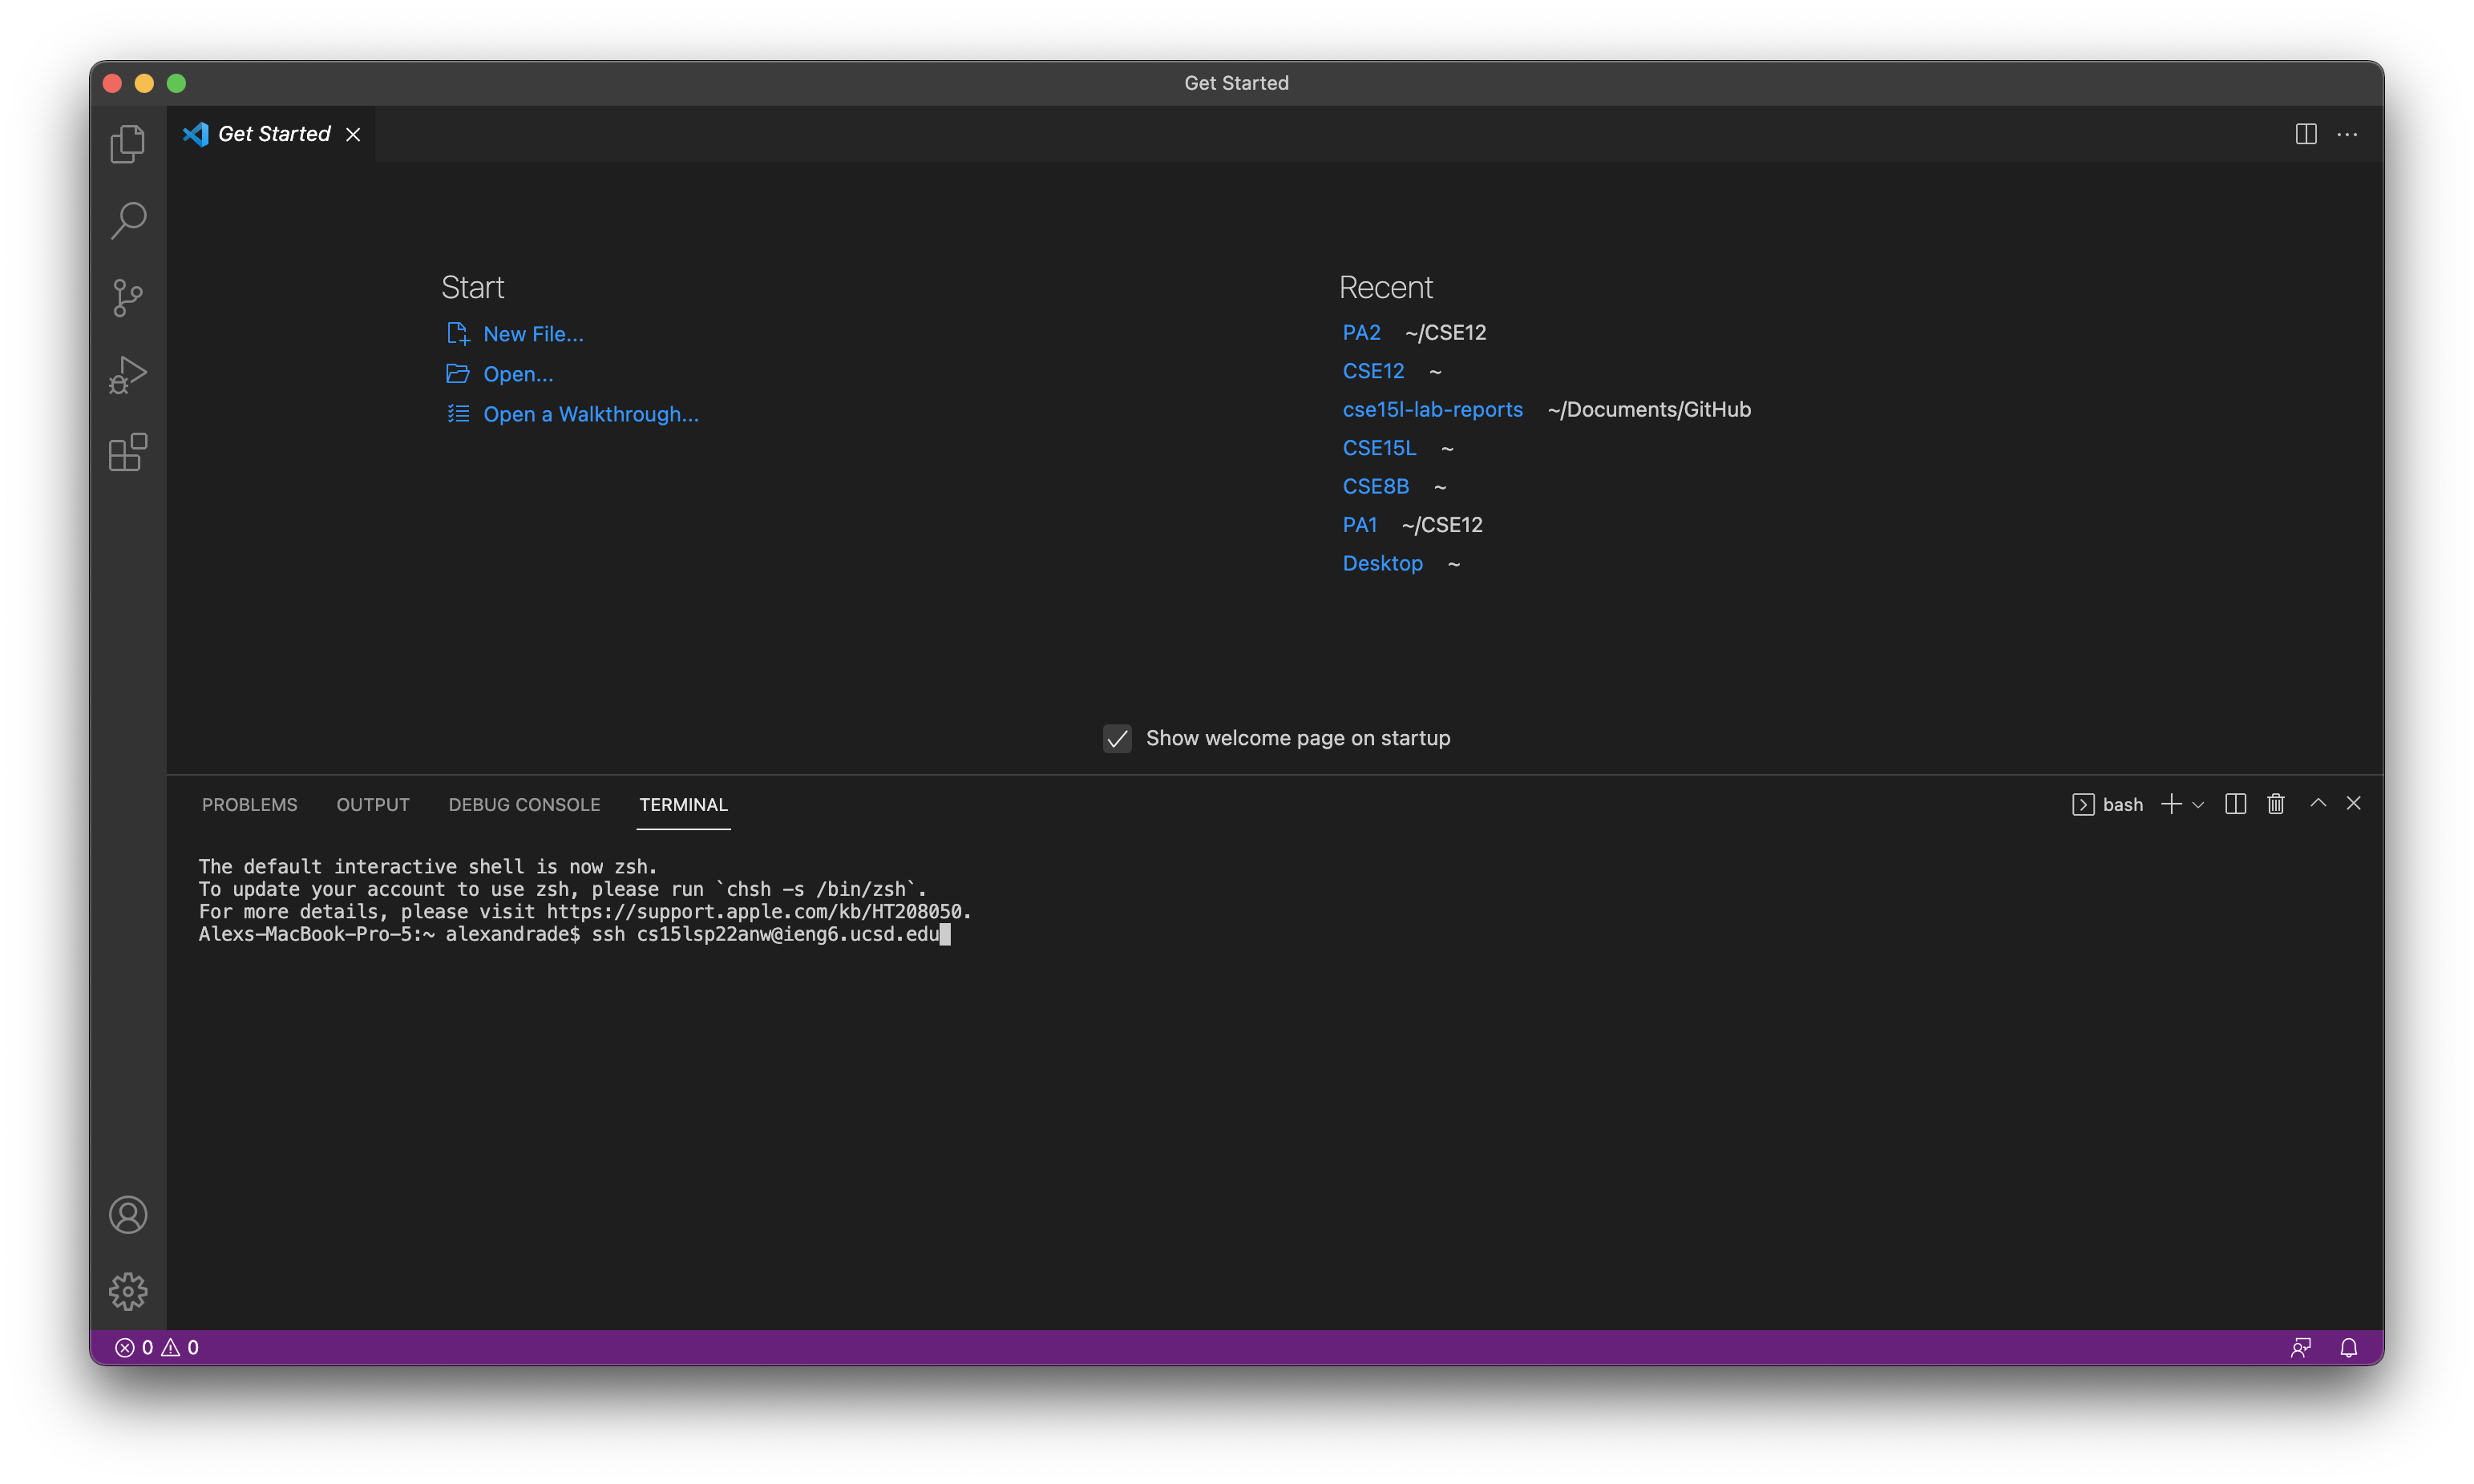This screenshot has width=2474, height=1484.
Task: Open notifications from the status bar bell
Action: pos(2349,1347)
